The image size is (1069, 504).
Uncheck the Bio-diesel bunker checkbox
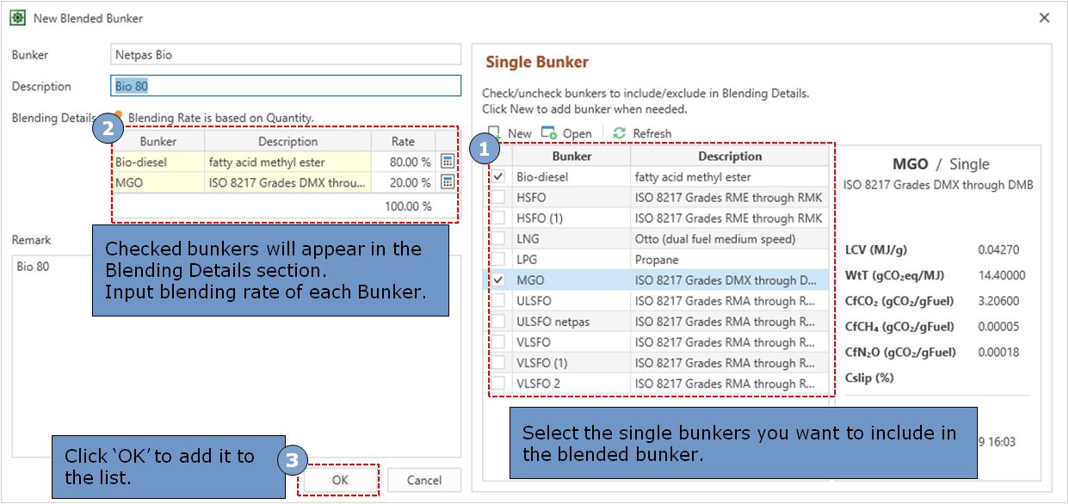tap(499, 177)
